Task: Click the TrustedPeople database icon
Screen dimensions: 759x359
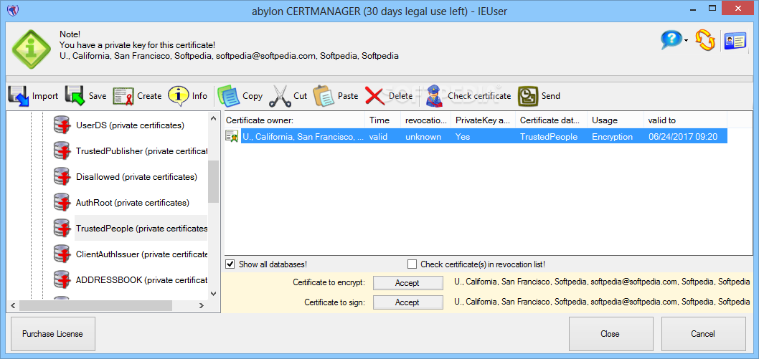Action: 62,228
